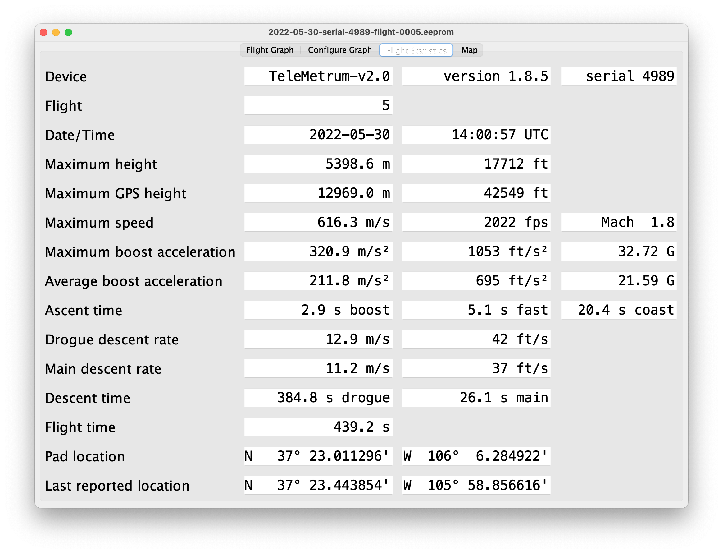Select the Flight Statistics tab
The width and height of the screenshot is (723, 554).
pos(416,50)
